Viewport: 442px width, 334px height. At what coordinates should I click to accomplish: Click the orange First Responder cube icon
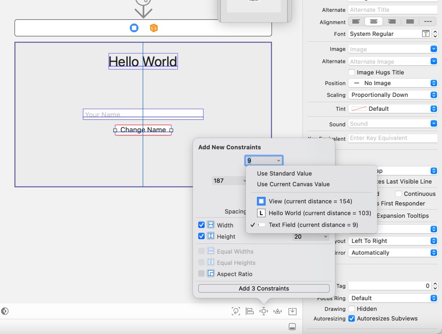[153, 28]
